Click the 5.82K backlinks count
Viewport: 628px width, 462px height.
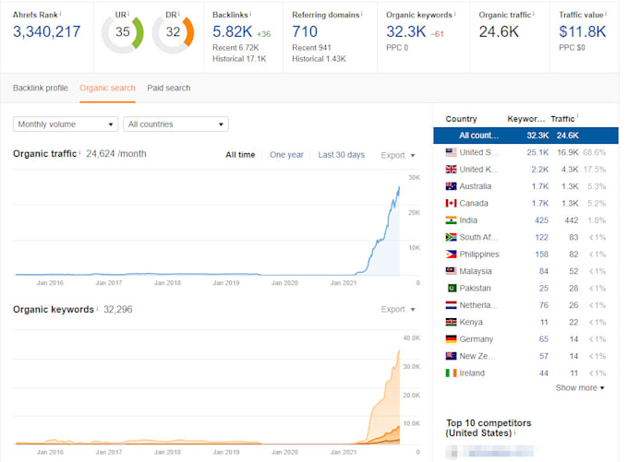(x=233, y=31)
